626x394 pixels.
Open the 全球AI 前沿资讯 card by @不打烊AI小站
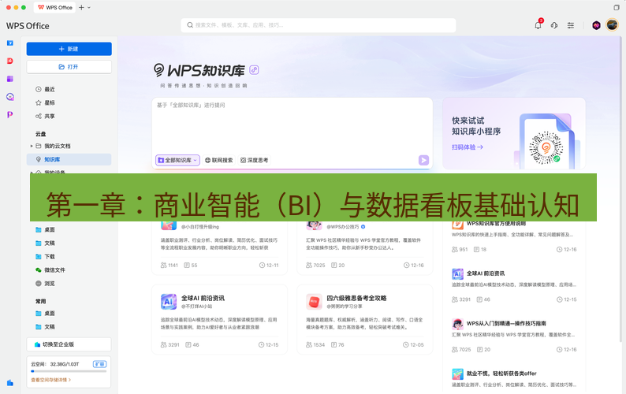(220, 319)
